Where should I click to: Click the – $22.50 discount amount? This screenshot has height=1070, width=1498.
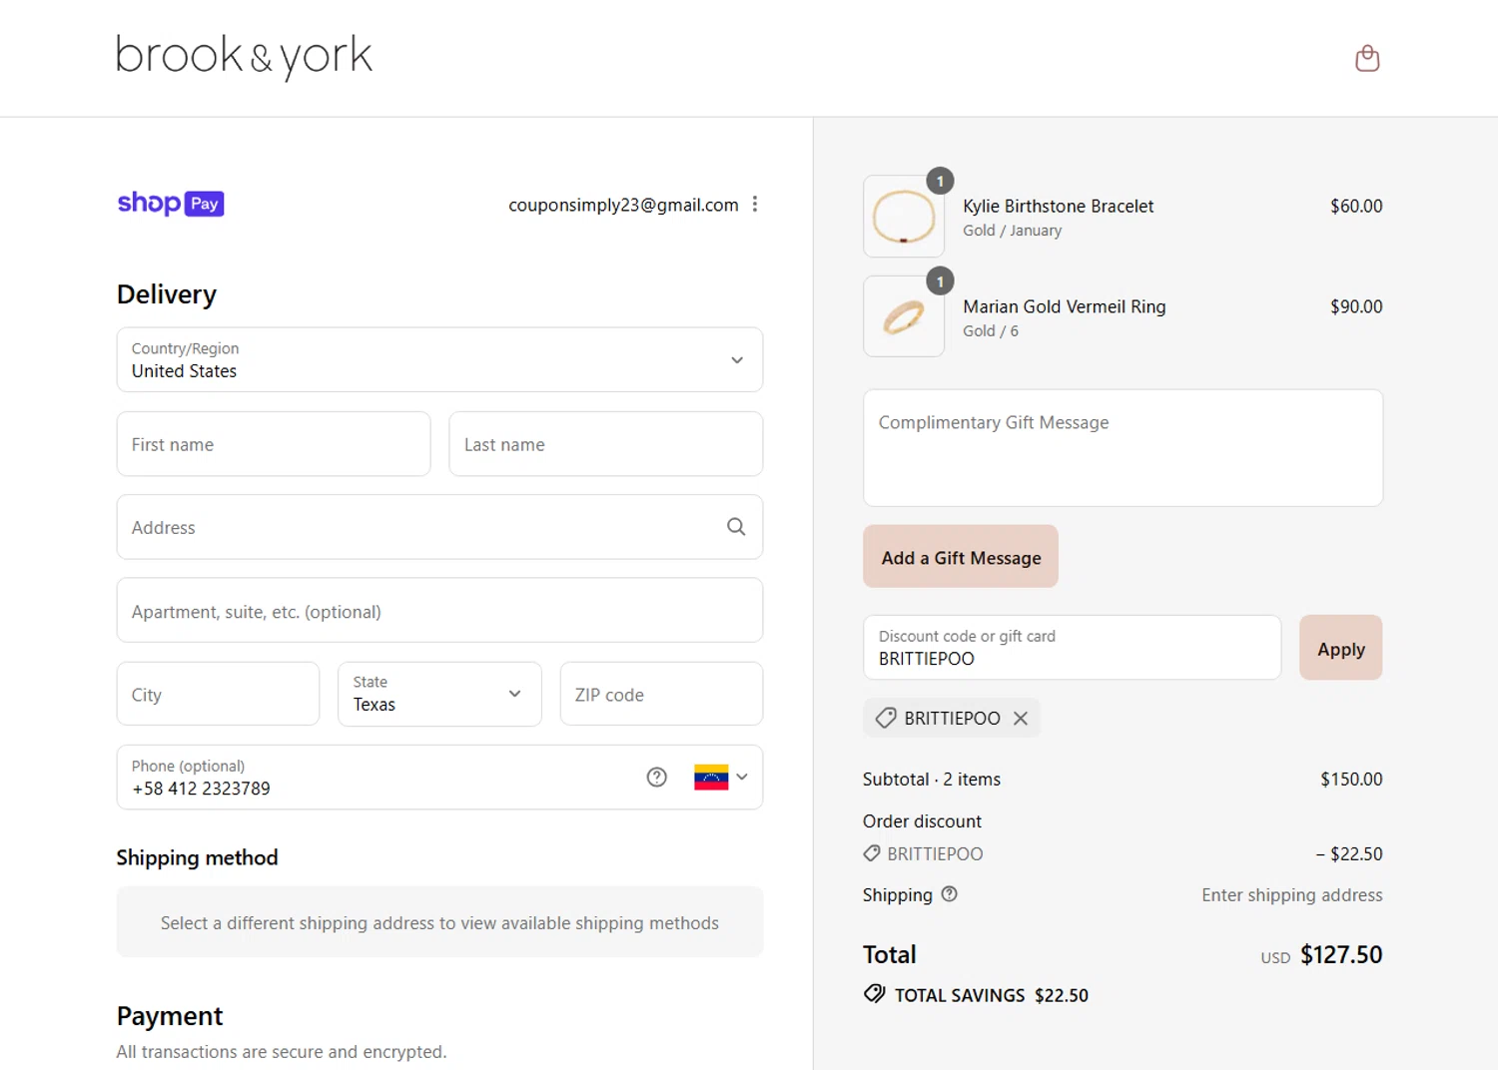[1348, 854]
